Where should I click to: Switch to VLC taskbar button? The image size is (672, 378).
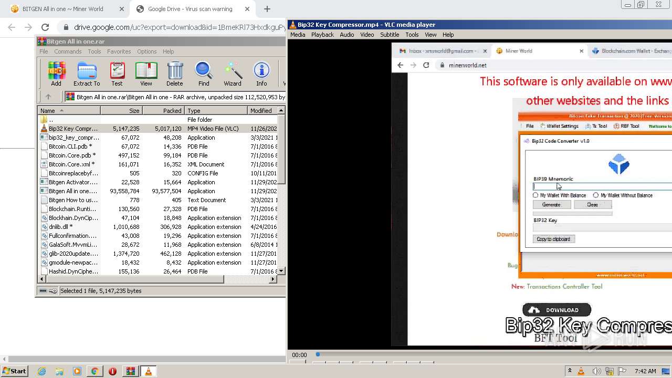(148, 371)
